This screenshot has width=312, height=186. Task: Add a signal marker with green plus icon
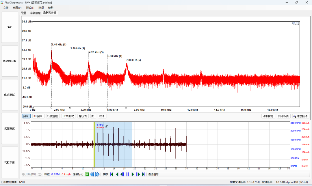pyautogui.click(x=87, y=174)
